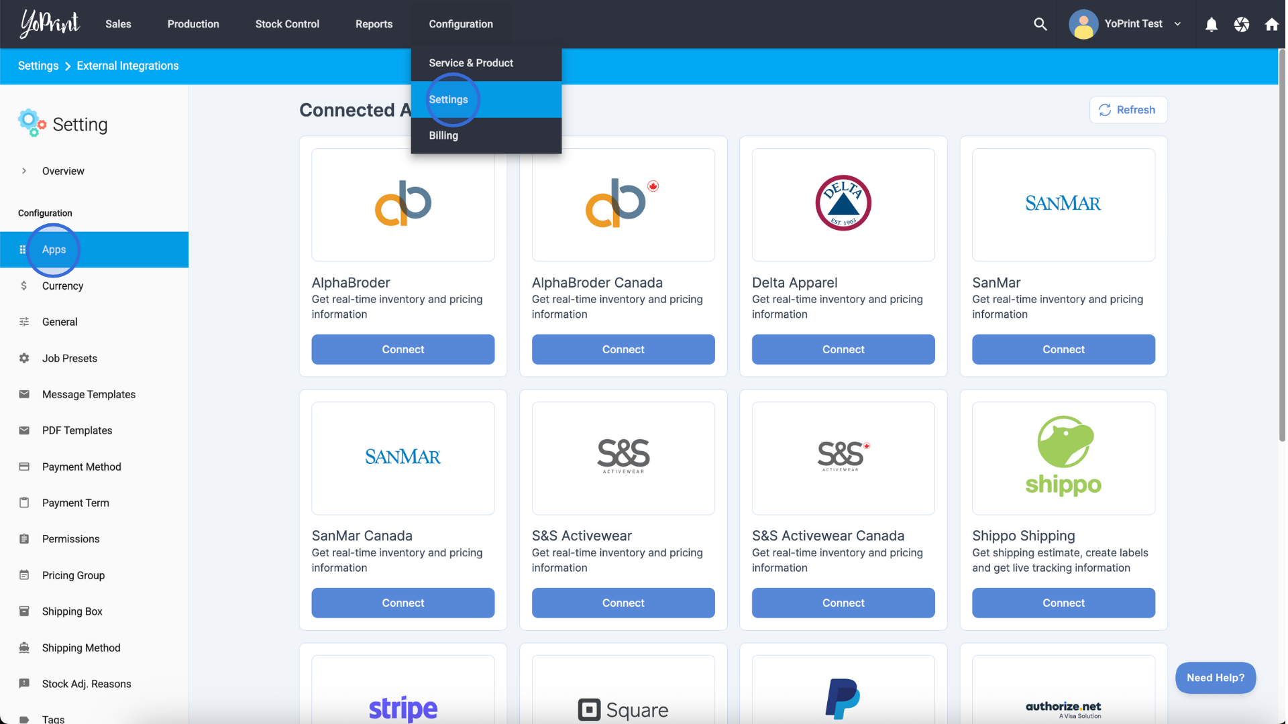
Task: Expand the Overview chevron in sidebar
Action: (x=24, y=171)
